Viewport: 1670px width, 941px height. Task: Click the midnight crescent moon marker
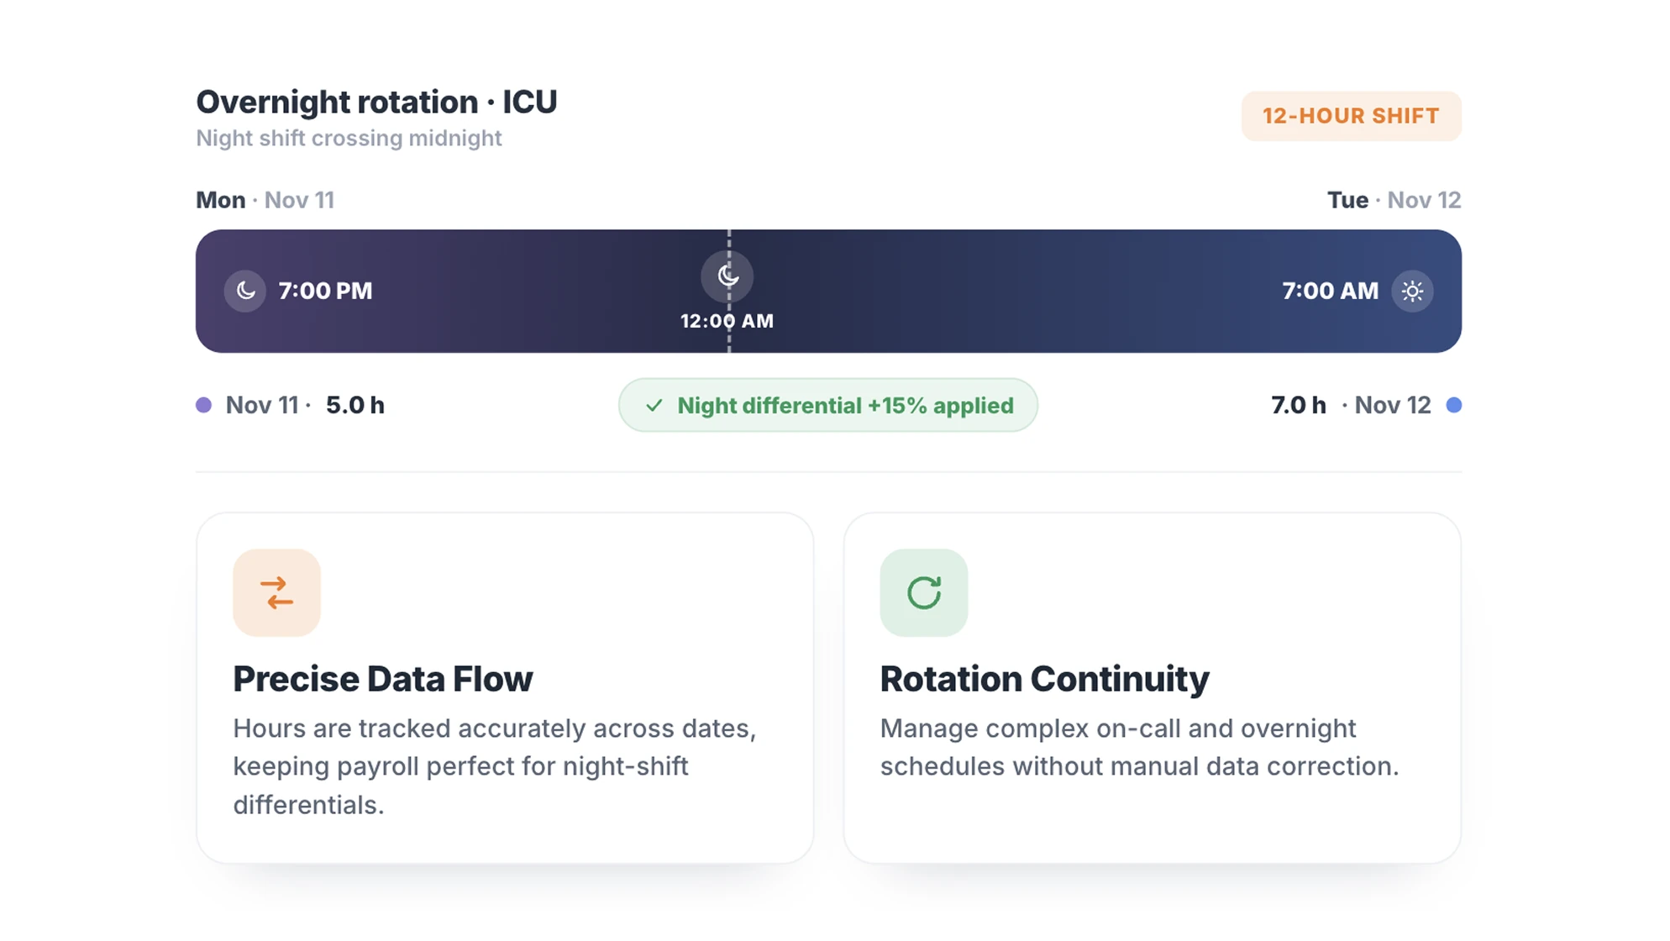727,276
